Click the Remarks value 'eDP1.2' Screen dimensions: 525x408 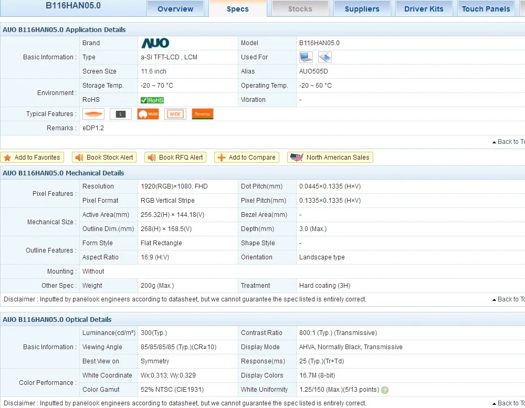coord(93,128)
